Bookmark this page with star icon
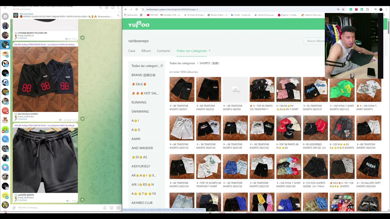This screenshot has width=390, height=219. 343,9
